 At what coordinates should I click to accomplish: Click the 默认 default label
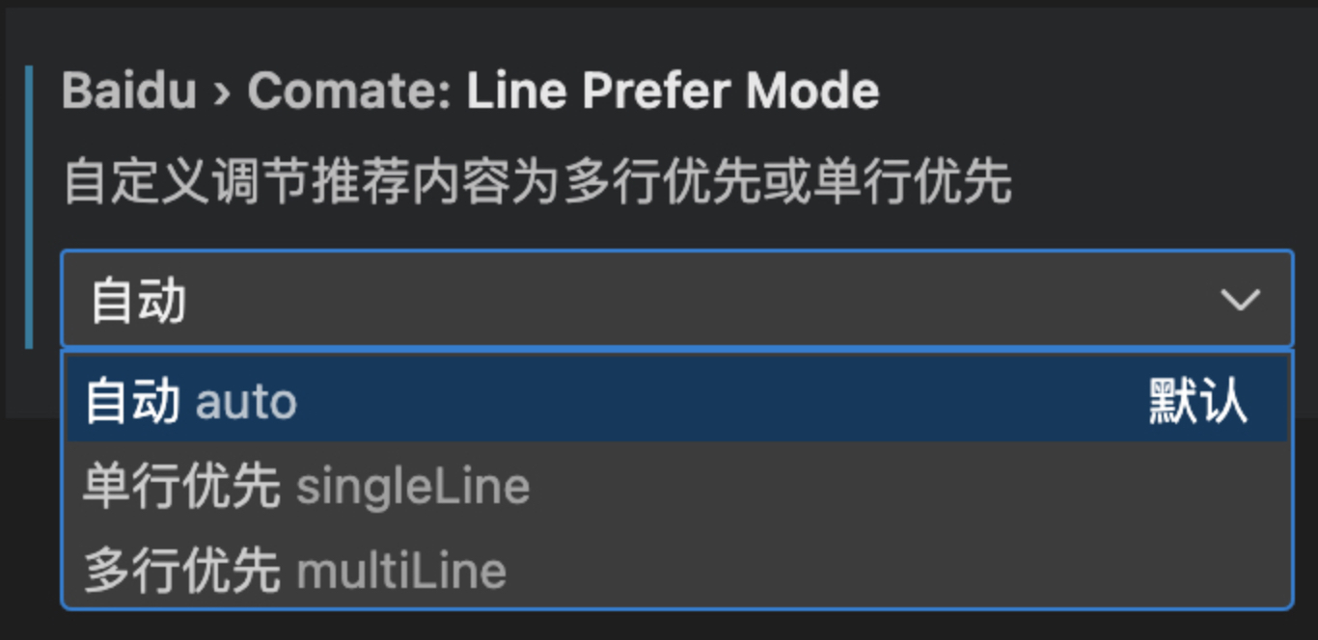1197,401
